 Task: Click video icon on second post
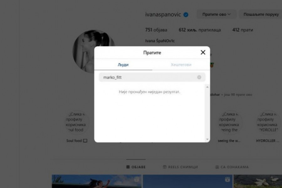point(227,180)
